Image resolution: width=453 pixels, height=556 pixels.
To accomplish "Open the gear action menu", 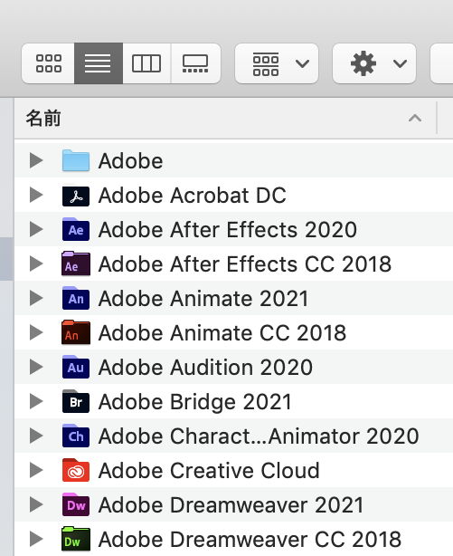I will 374,63.
